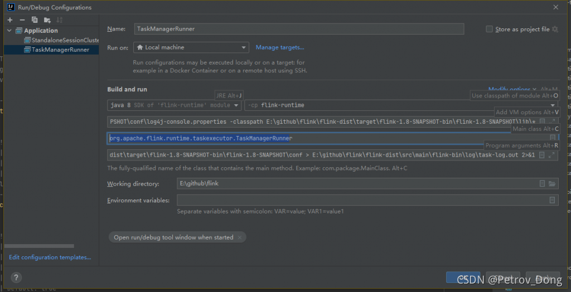Move configuration into new folder
The width and height of the screenshot is (571, 292).
tap(47, 20)
